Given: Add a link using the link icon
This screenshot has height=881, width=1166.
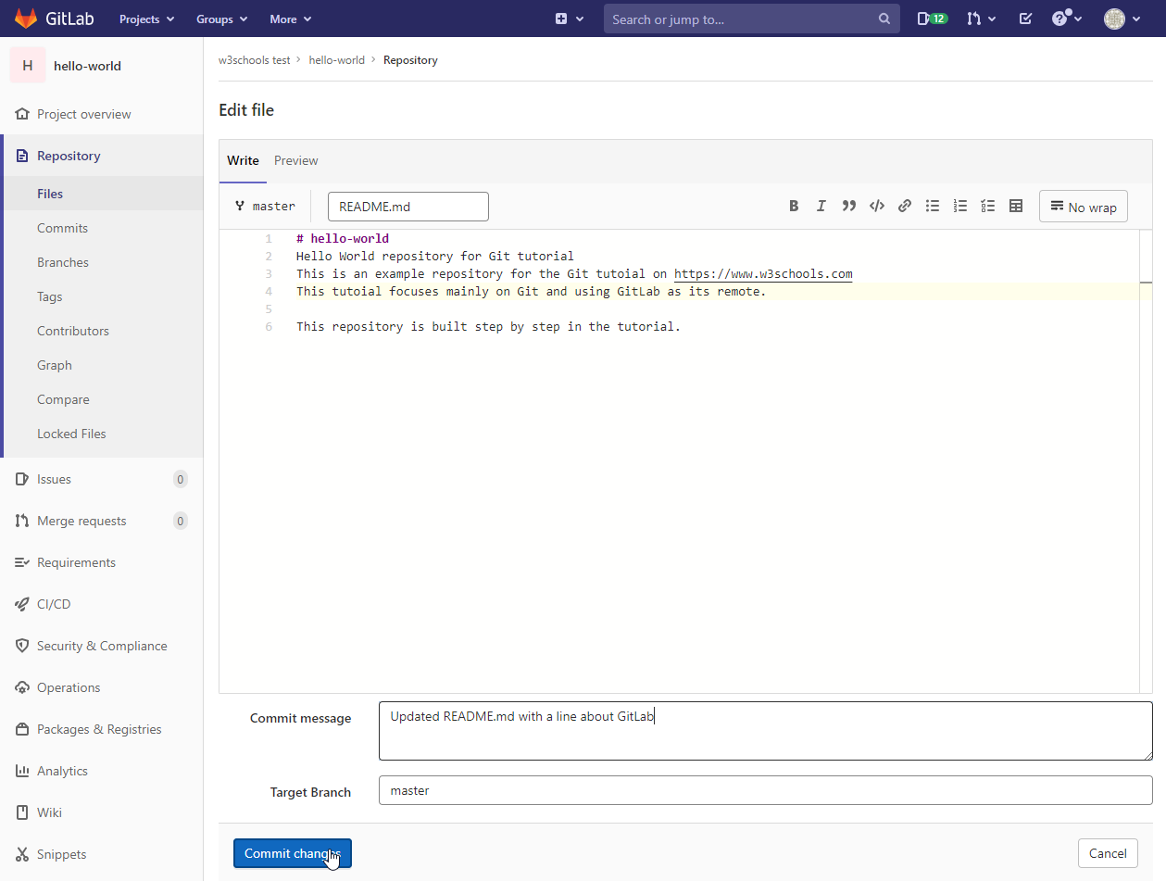Looking at the screenshot, I should click(x=905, y=207).
